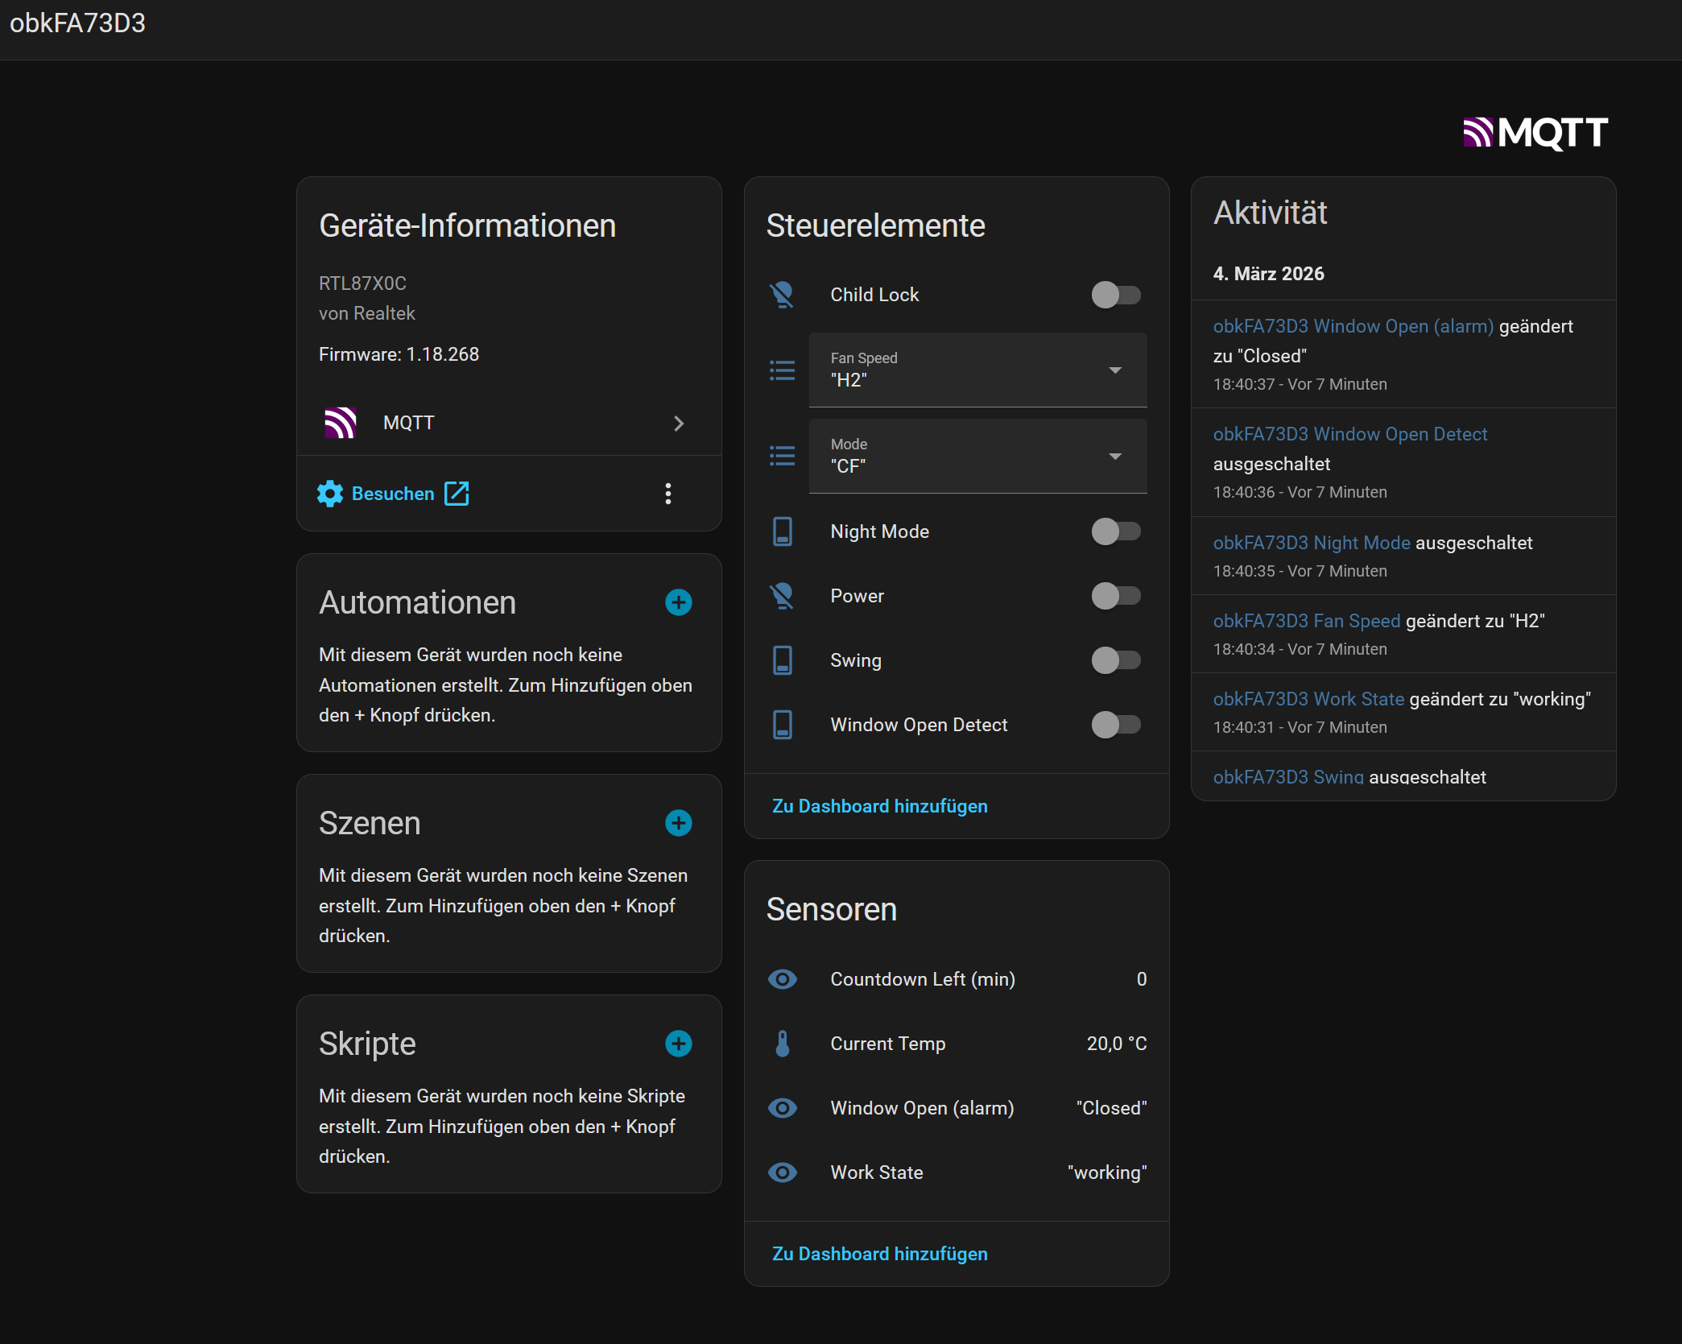Image resolution: width=1682 pixels, height=1344 pixels.
Task: Toggle the Child Lock switch
Action: tap(1115, 295)
